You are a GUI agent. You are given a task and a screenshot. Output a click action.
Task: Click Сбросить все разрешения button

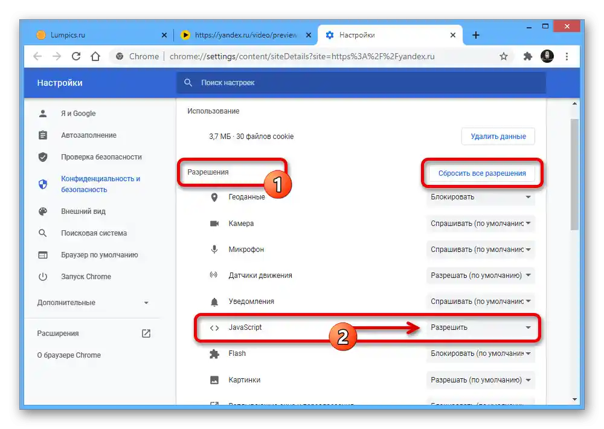[x=482, y=173]
